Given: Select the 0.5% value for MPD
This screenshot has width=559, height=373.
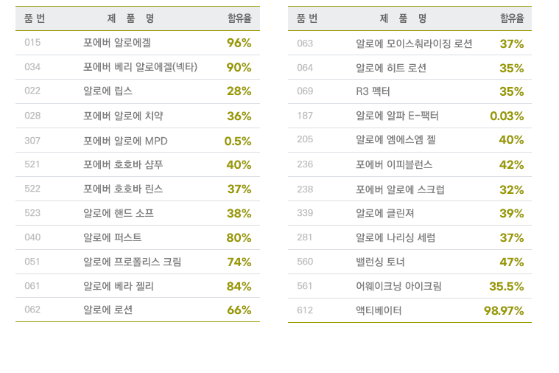Looking at the screenshot, I should tap(238, 141).
